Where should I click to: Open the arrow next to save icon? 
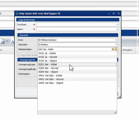point(7,41)
